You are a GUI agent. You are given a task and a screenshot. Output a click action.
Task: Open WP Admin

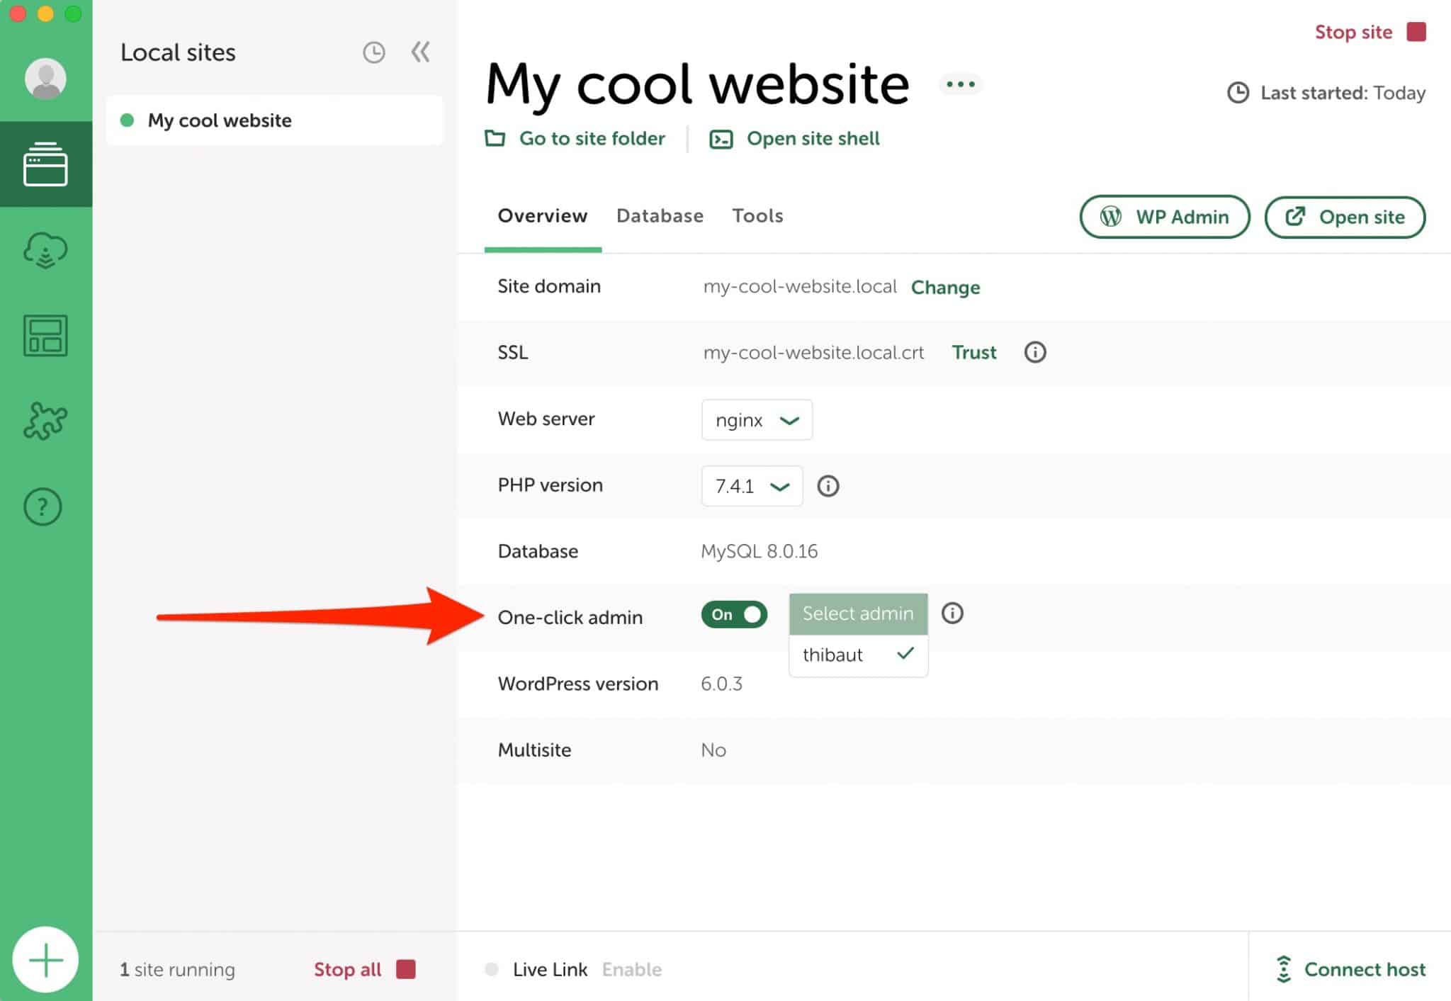click(1164, 217)
